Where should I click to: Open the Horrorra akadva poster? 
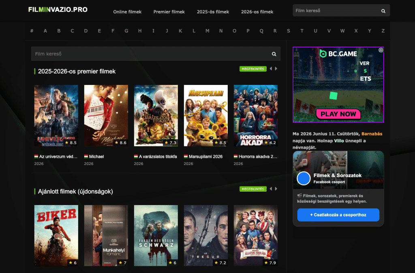point(256,116)
